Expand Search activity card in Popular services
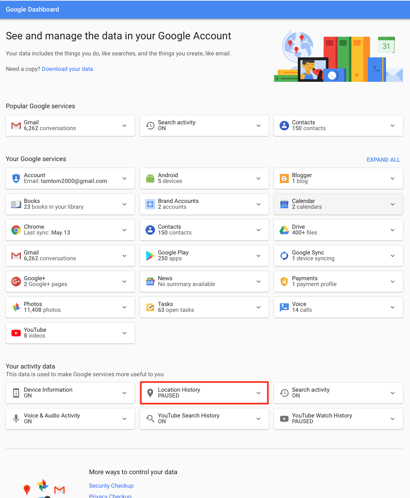This screenshot has width=410, height=498. pos(259,126)
